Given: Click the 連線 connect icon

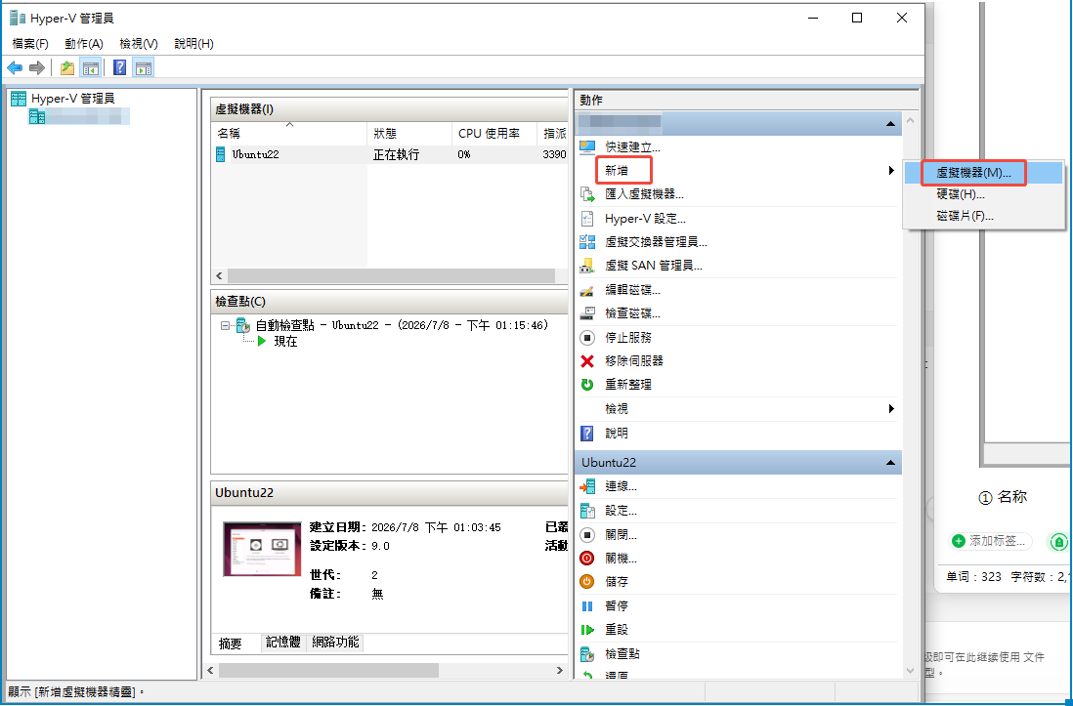Looking at the screenshot, I should point(587,486).
